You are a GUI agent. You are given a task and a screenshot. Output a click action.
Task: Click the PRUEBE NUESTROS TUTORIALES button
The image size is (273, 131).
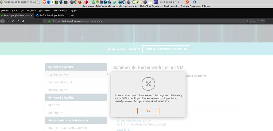pos(166,49)
